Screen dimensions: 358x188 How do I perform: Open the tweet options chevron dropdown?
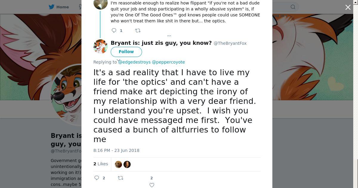tap(118, 61)
